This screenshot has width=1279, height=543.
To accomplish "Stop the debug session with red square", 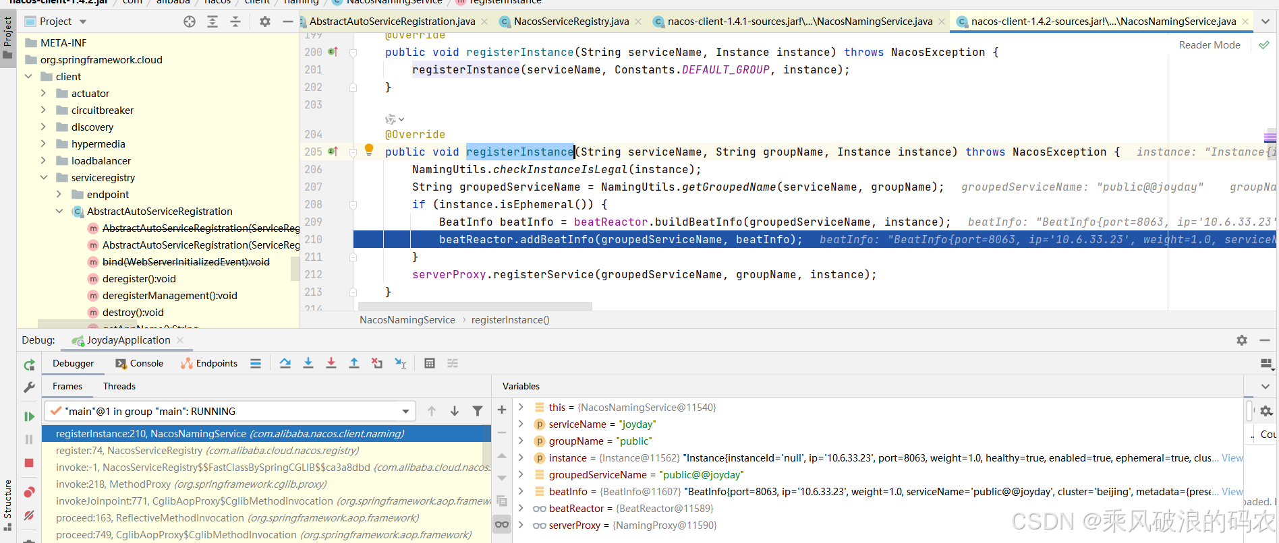I will (29, 463).
